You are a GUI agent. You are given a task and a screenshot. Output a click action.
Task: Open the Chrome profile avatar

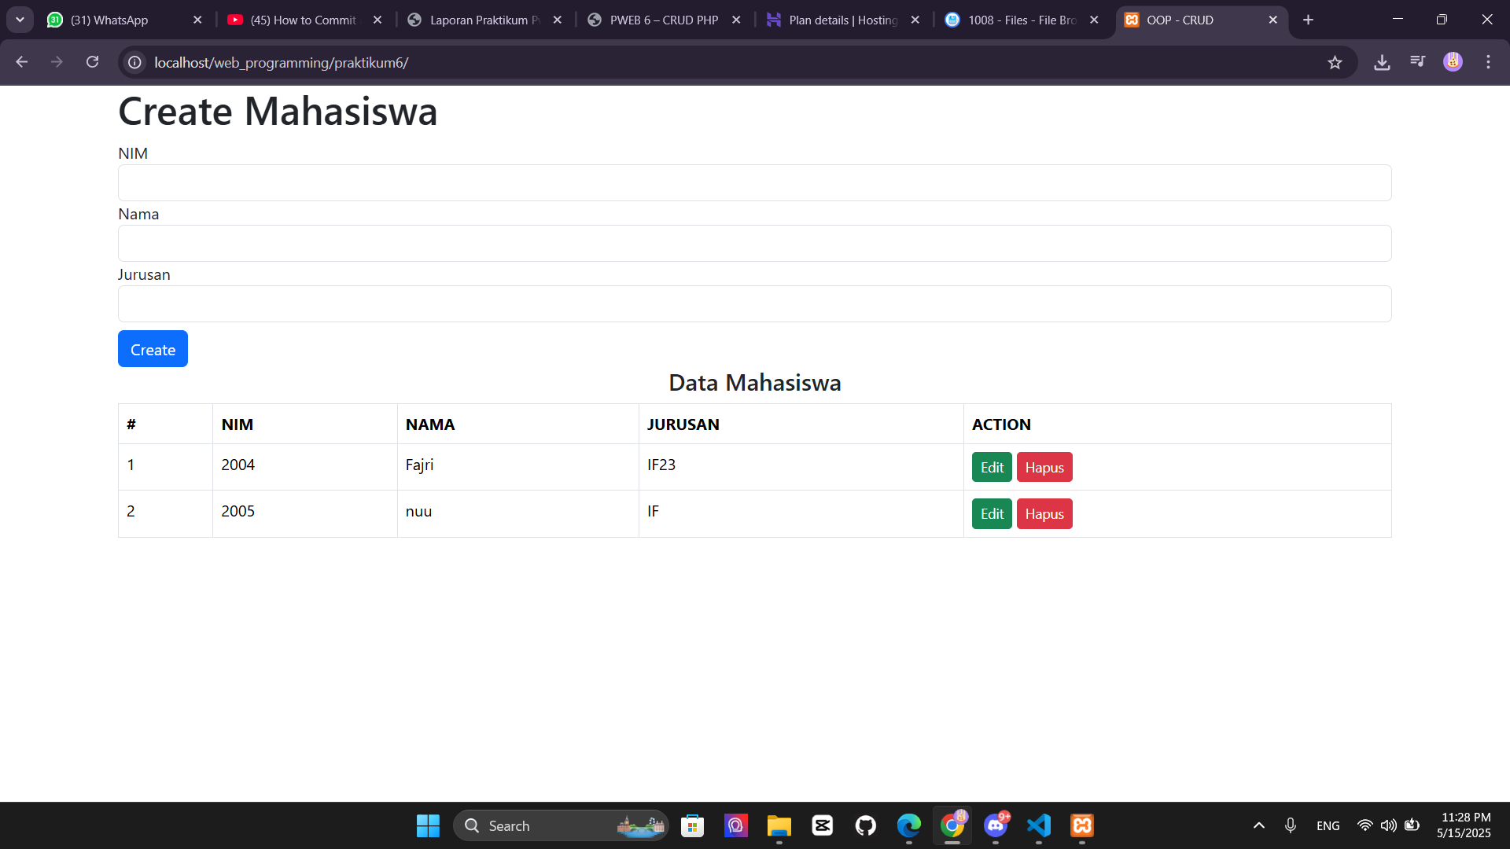point(1453,62)
